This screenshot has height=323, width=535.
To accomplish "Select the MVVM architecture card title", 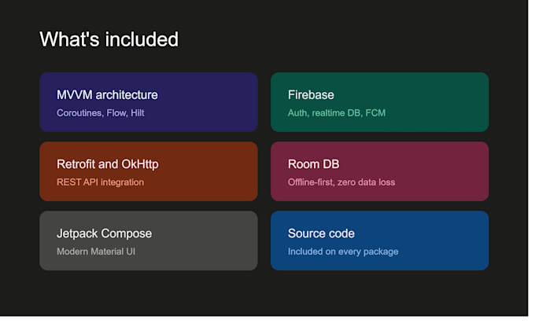I will click(x=107, y=95).
